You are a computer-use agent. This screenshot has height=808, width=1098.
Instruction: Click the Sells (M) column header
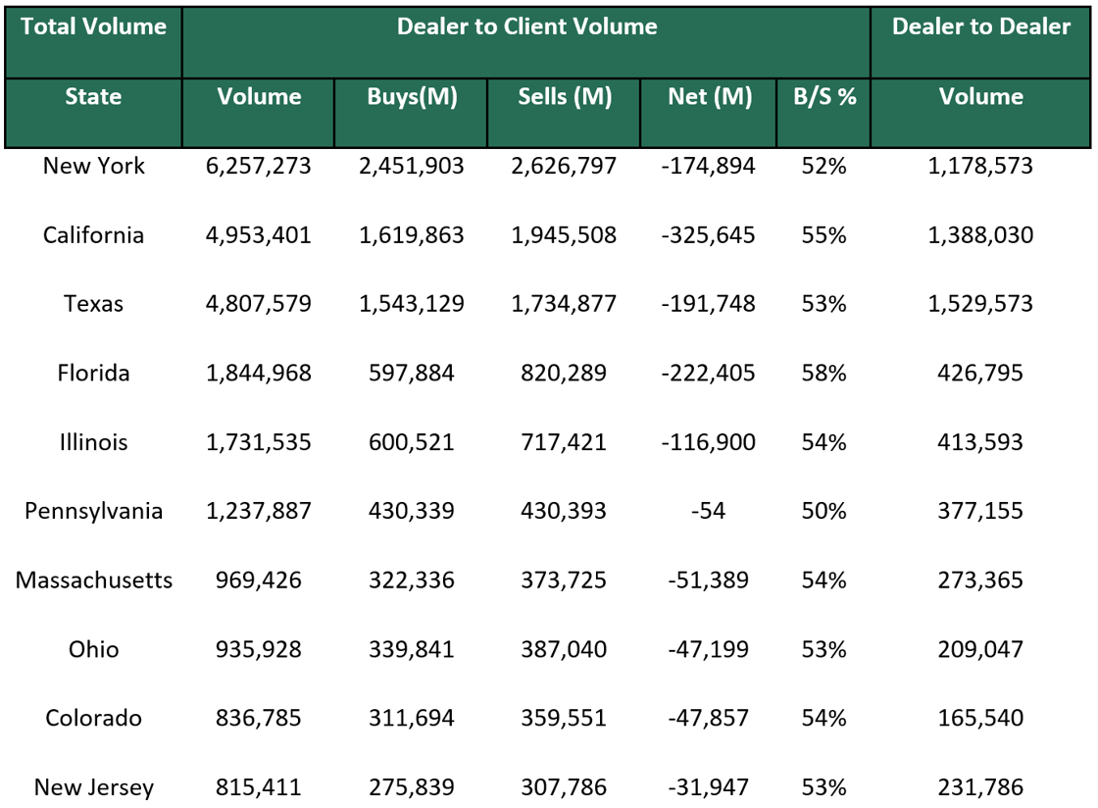click(x=564, y=97)
